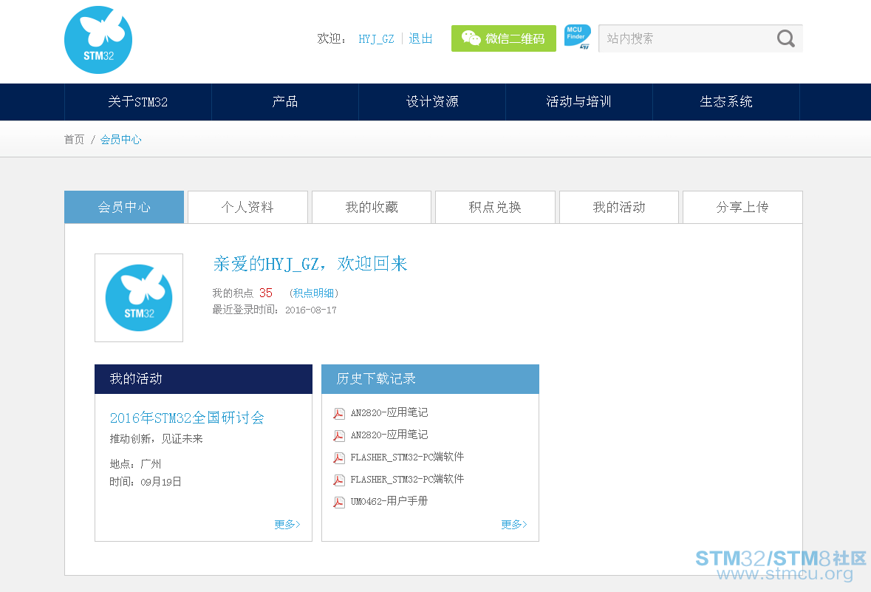The image size is (871, 592).
Task: Click 推动创新，见证未来 slogan text
Action: point(156,439)
